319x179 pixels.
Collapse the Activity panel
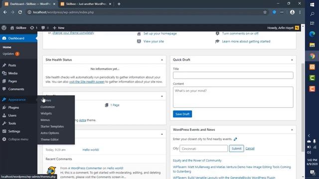(x=162, y=134)
